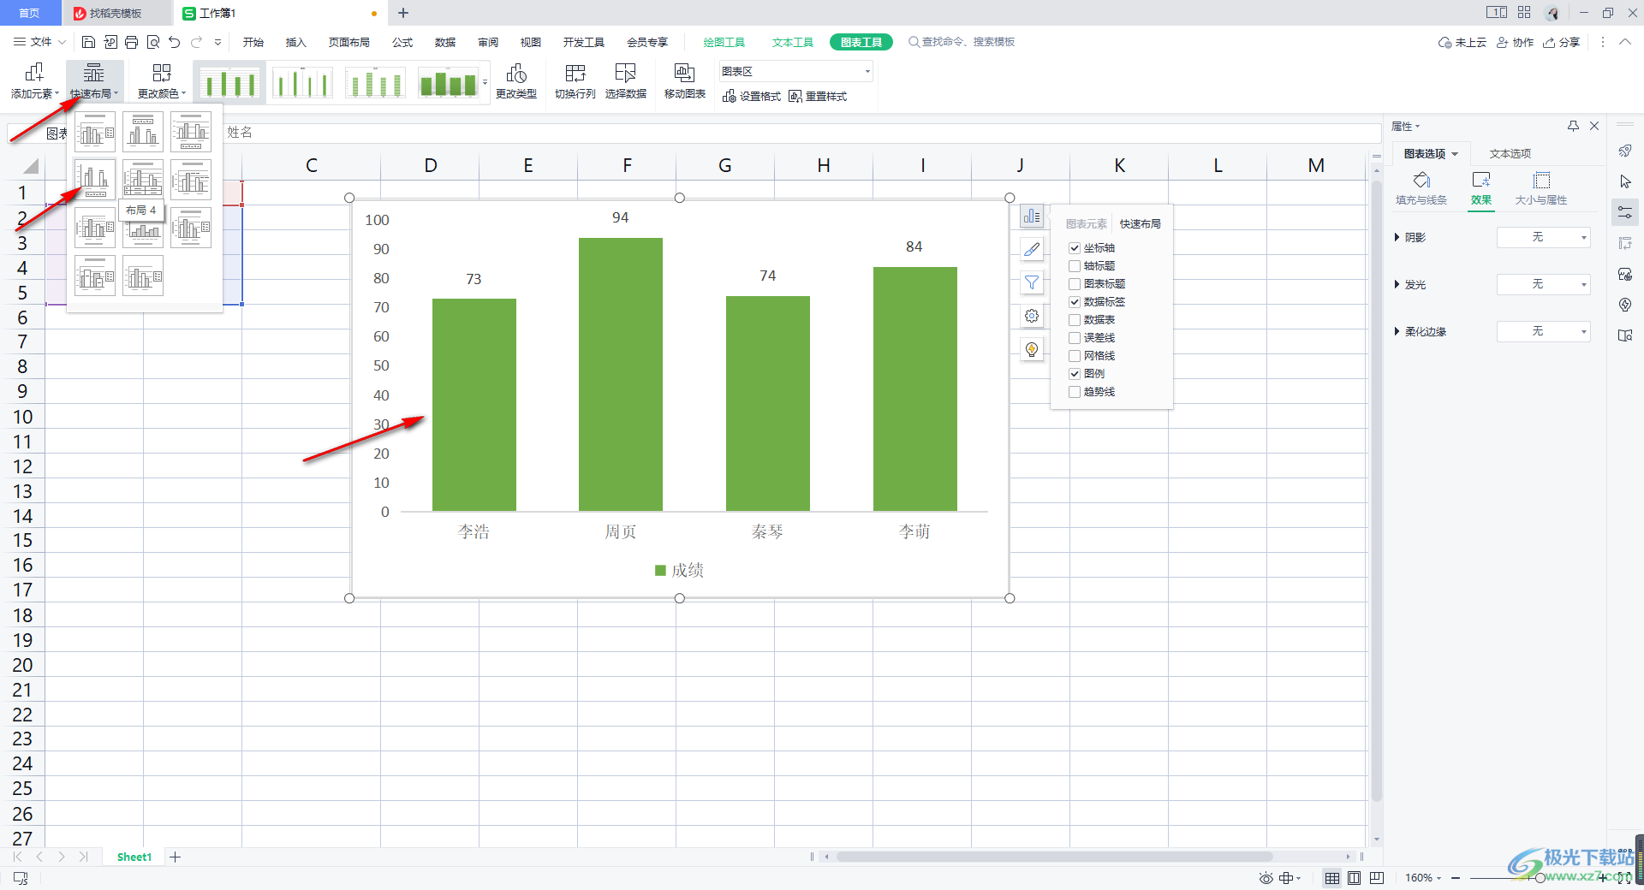Open the File (文件) menu
The image size is (1644, 890).
[x=40, y=42]
